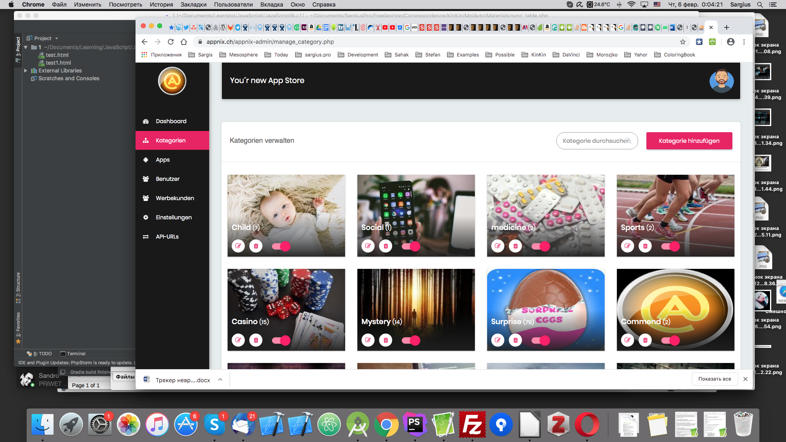Expand the External Libraries tree node
Viewport: 786px width, 442px height.
tap(26, 70)
